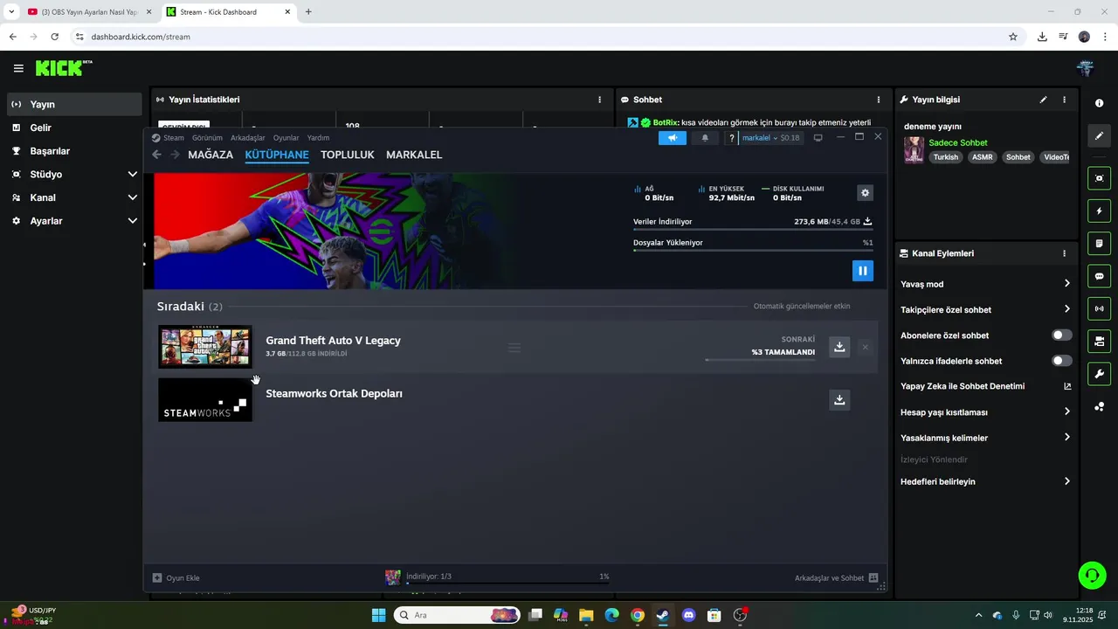Click the Steam announcements megaphone icon

[x=673, y=138]
